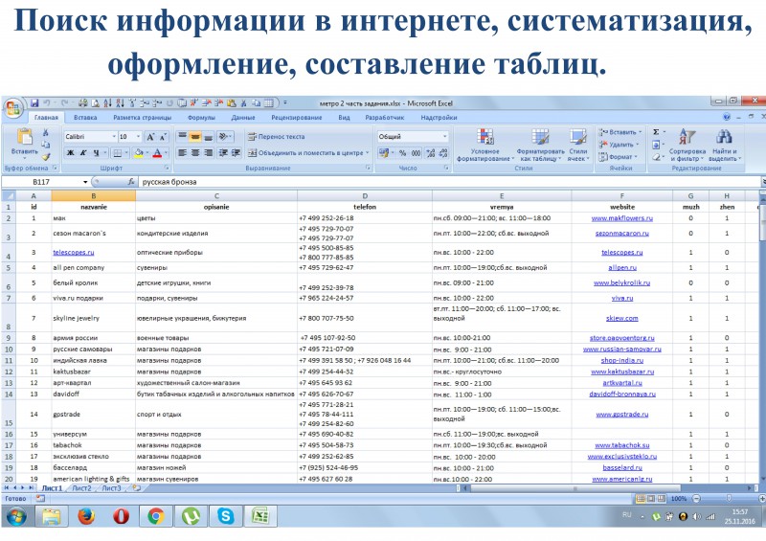Switch to the Формулы tab

click(x=201, y=118)
